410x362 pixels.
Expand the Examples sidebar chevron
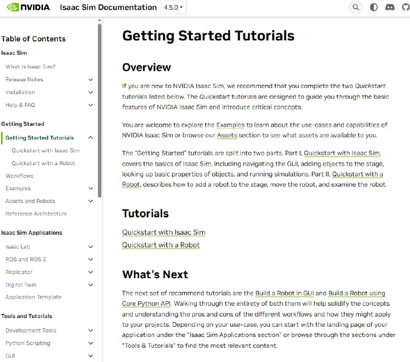91,189
